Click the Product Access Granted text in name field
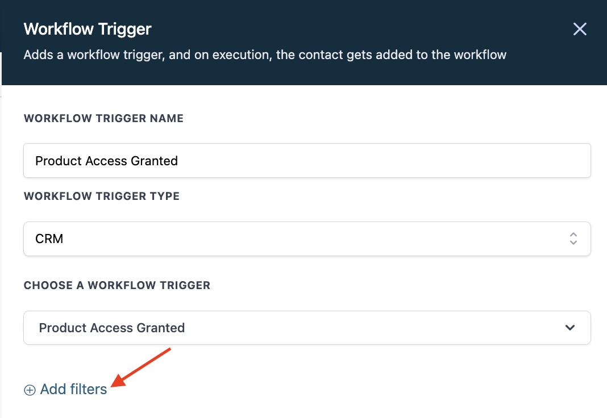 tap(106, 161)
